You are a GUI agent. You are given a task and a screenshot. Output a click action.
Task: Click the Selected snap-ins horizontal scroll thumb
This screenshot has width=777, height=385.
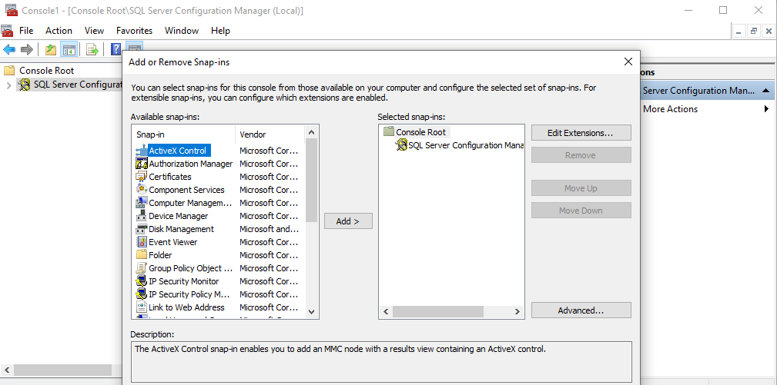(438, 312)
